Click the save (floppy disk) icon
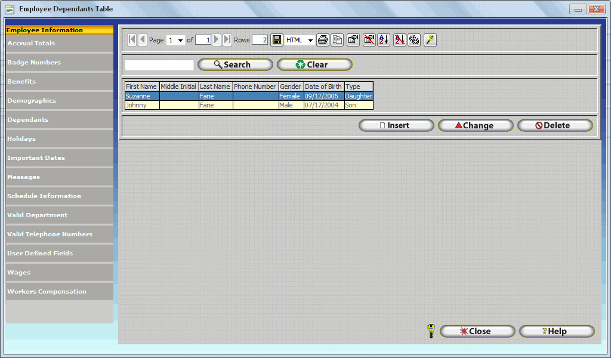Image resolution: width=611 pixels, height=358 pixels. tap(277, 40)
